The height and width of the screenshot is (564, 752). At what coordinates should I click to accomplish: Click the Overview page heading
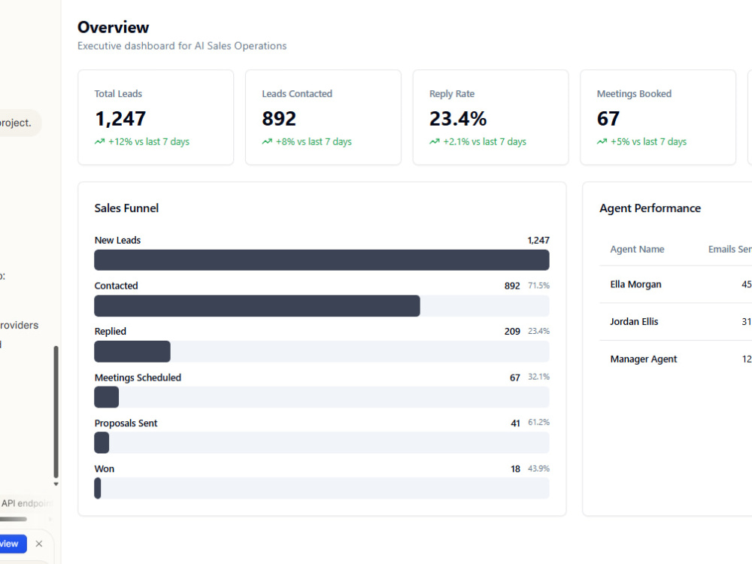pyautogui.click(x=114, y=27)
